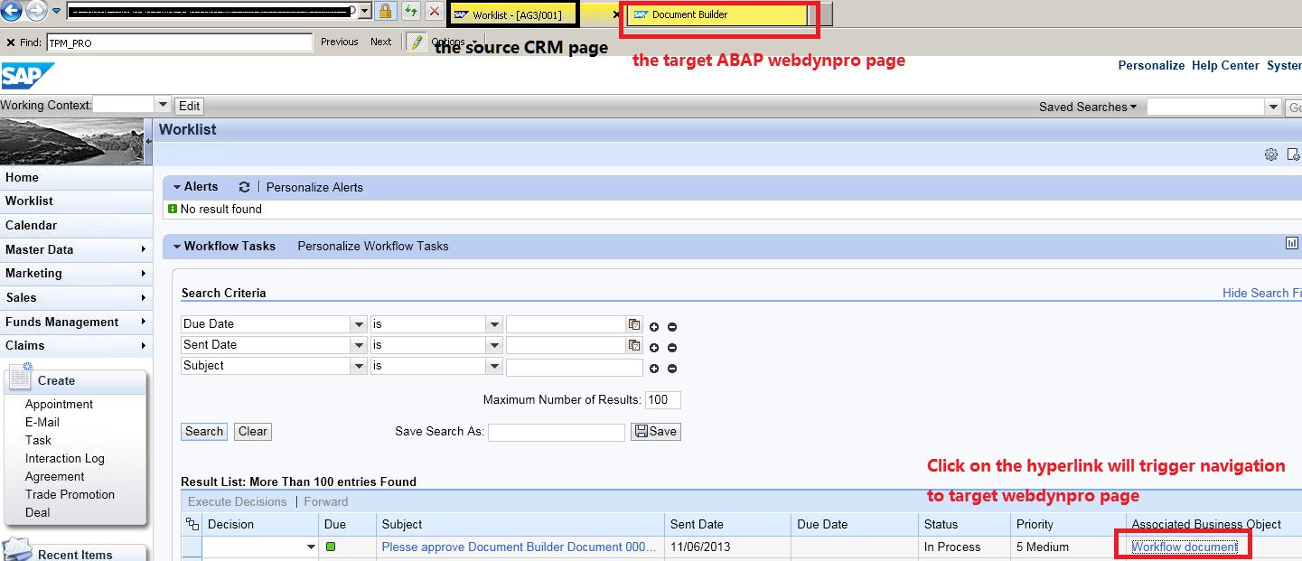Open the operator dropdown for Subject row
This screenshot has width=1302, height=561.
point(494,366)
